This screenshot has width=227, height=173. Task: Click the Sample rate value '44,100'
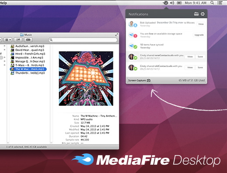(x=85, y=140)
